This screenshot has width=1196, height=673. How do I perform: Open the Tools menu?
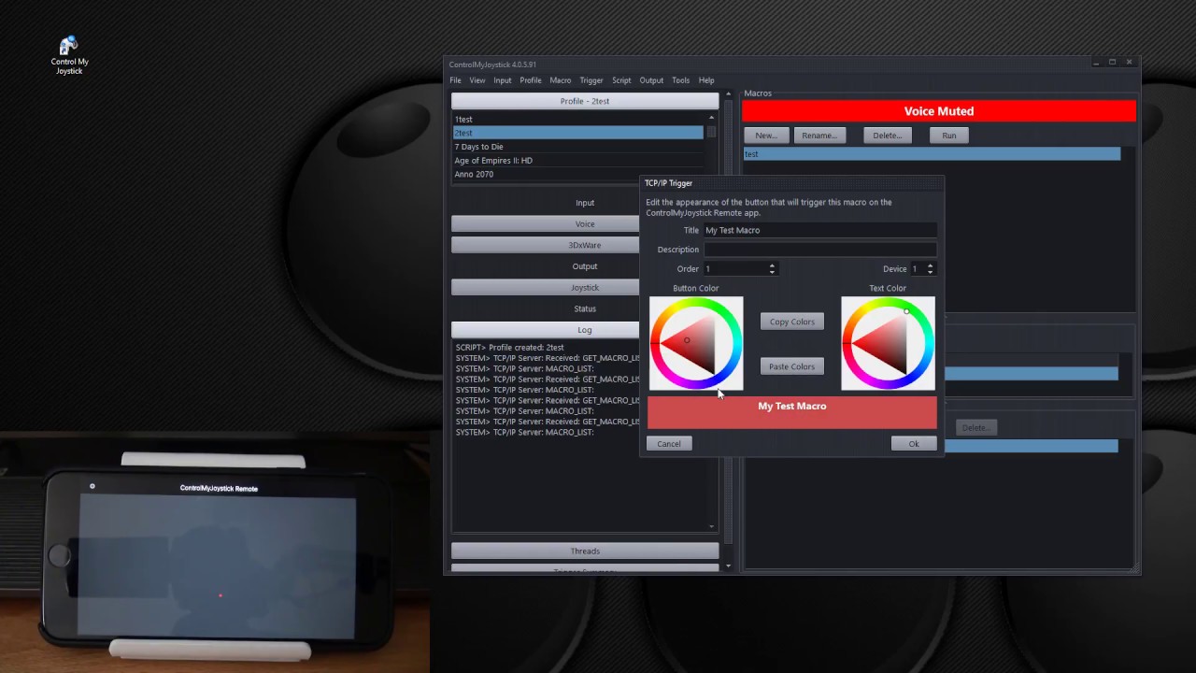click(x=681, y=80)
